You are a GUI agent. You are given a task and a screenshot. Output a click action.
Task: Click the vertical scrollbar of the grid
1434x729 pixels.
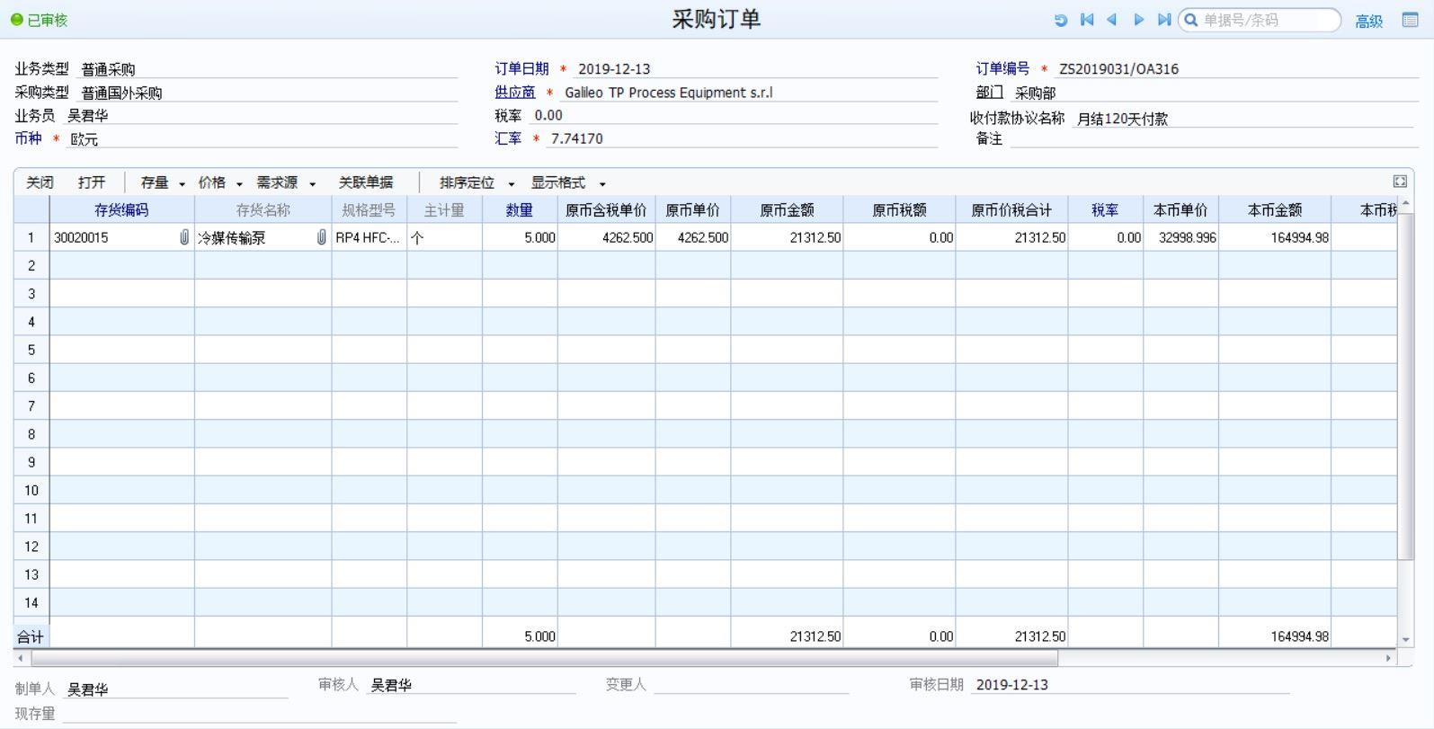point(1405,387)
